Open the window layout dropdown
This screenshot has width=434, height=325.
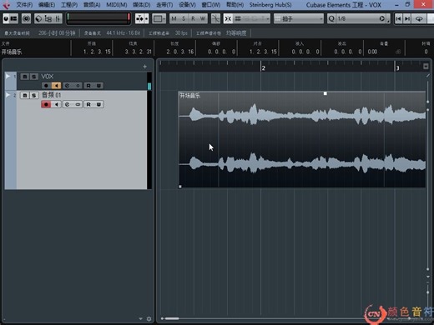click(159, 18)
